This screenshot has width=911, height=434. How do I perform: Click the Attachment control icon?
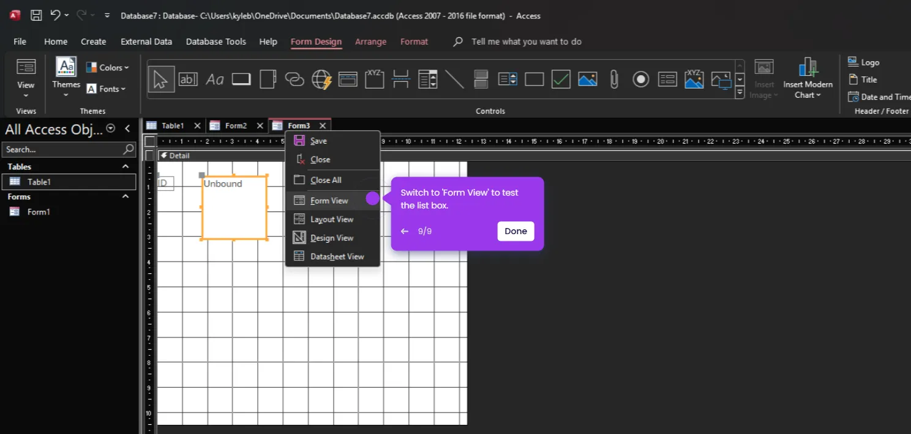[614, 78]
